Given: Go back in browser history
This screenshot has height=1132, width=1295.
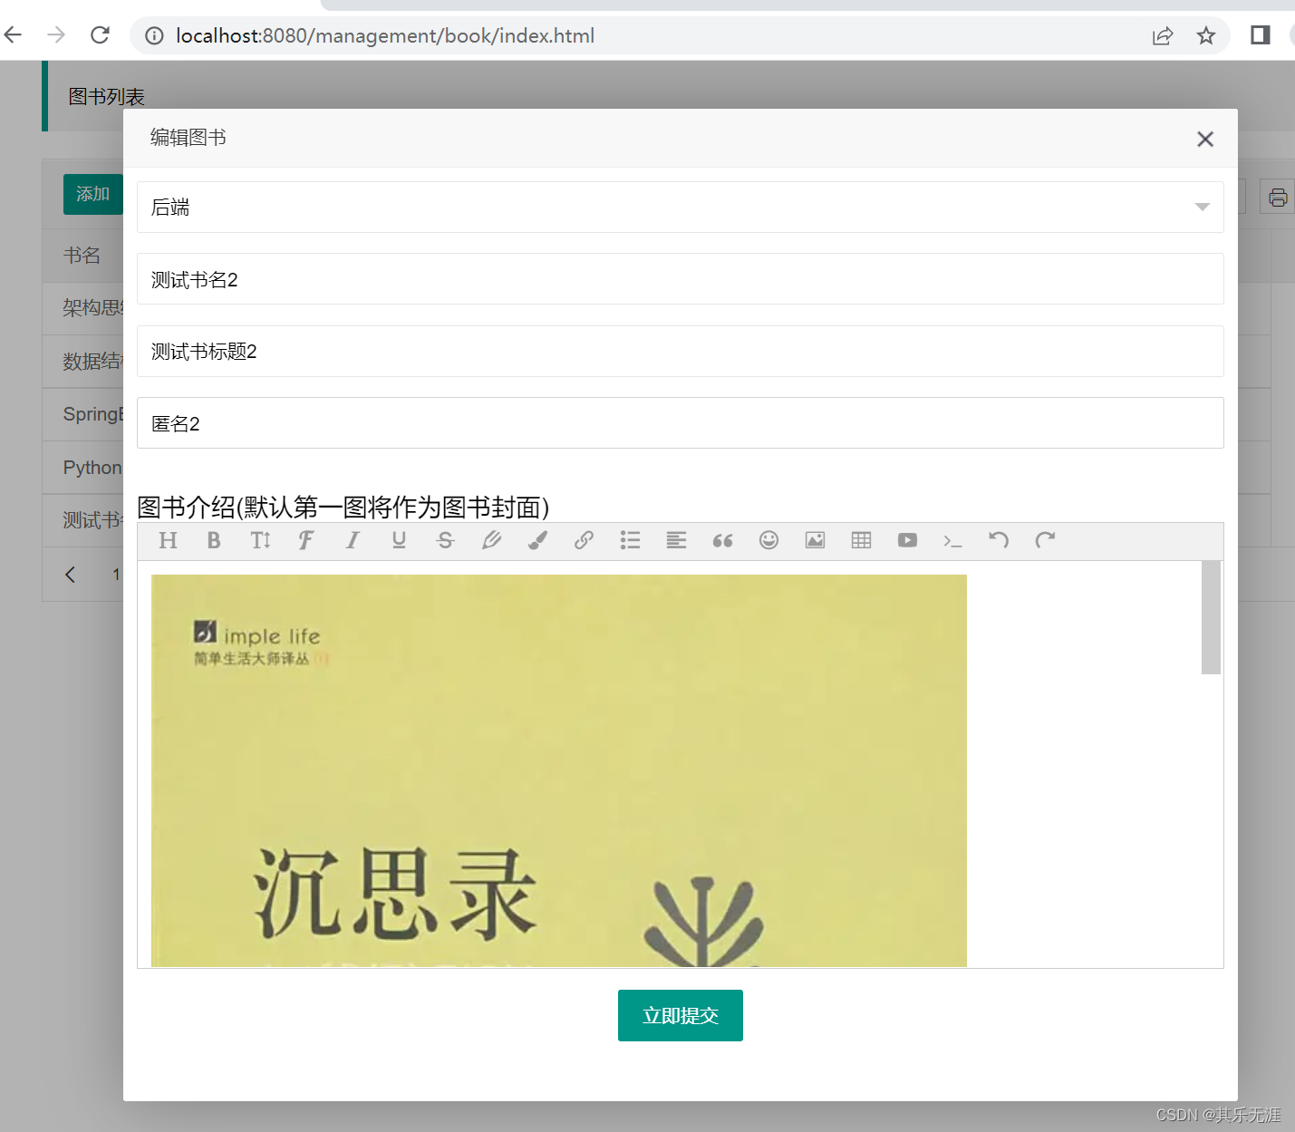Looking at the screenshot, I should tap(13, 35).
